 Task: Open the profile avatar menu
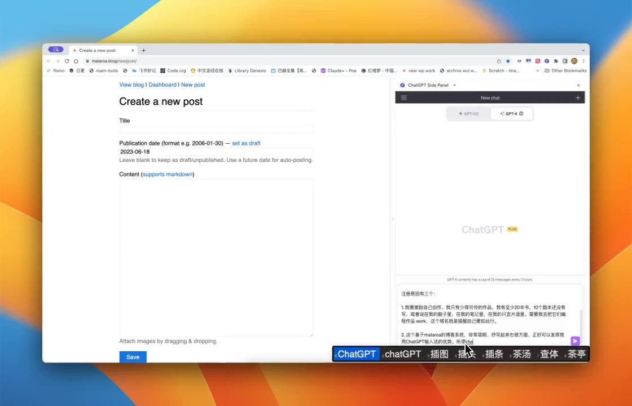[574, 61]
